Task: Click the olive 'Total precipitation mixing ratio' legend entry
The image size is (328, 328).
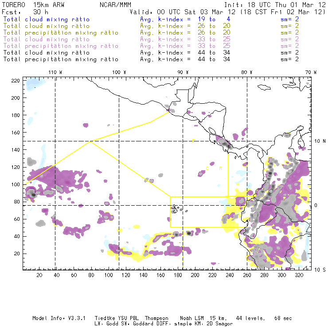Action: 61,33
